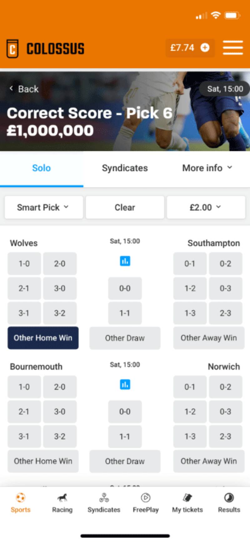Switch to the Syndicates tab
250x543 pixels.
coord(125,168)
